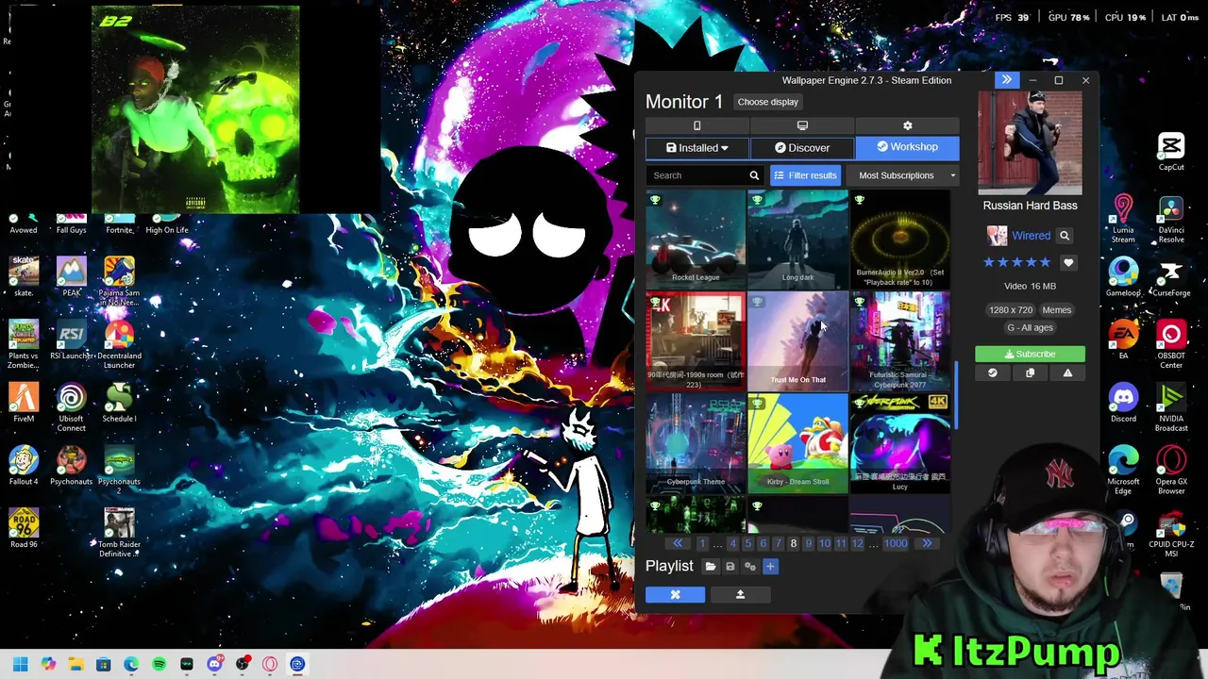This screenshot has height=679, width=1208.
Task: Click the Choose display button
Action: click(x=767, y=102)
